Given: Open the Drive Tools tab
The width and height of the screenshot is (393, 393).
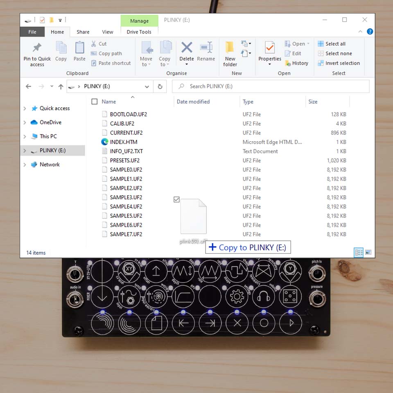Looking at the screenshot, I should pos(139,32).
